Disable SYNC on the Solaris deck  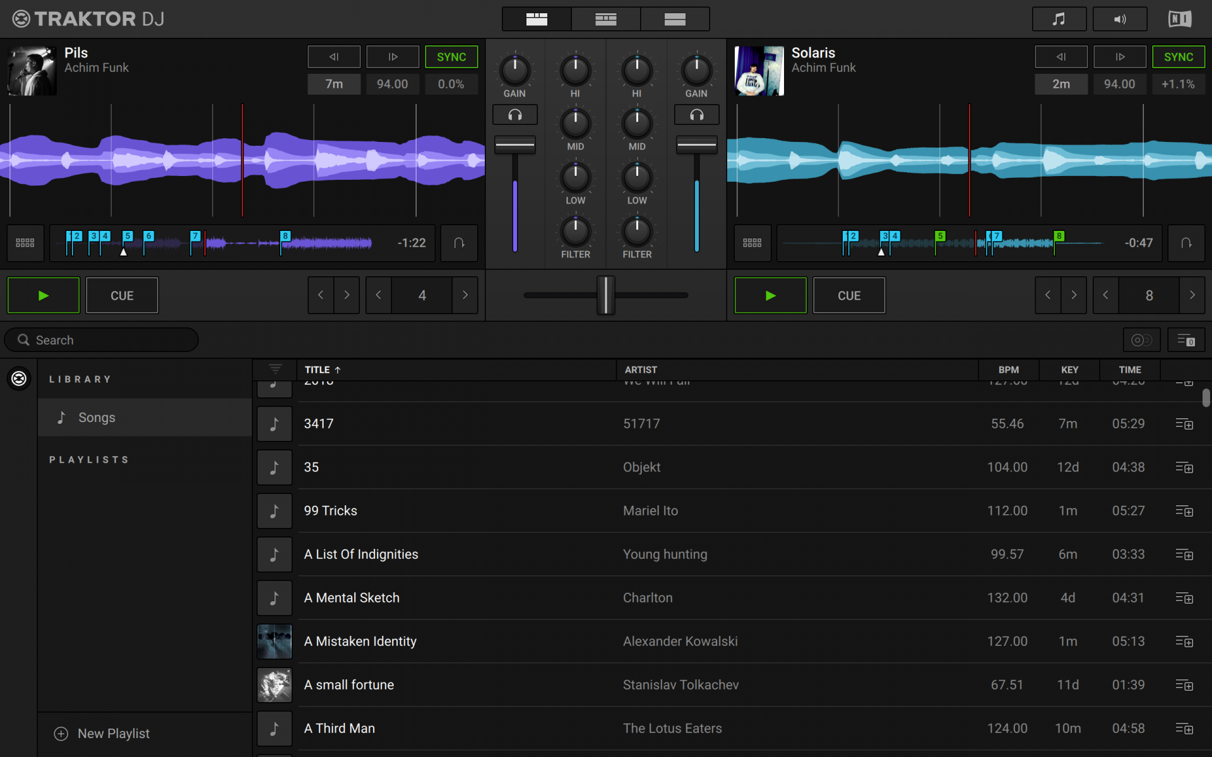pyautogui.click(x=1178, y=57)
